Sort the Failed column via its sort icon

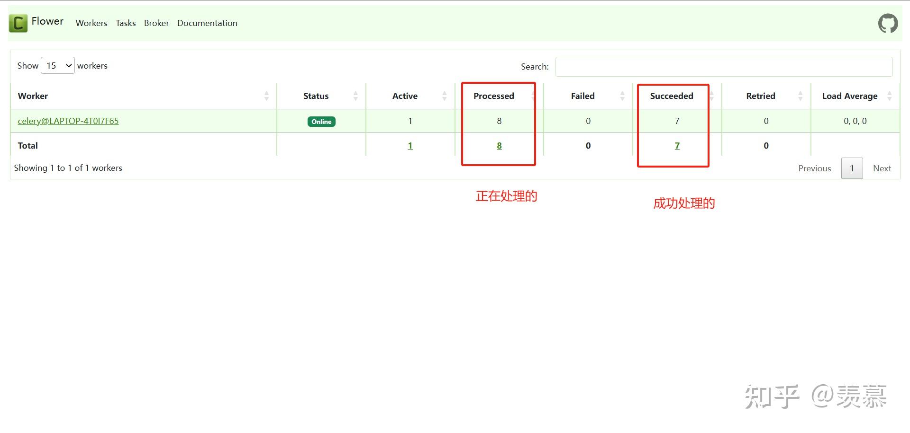pyautogui.click(x=622, y=96)
